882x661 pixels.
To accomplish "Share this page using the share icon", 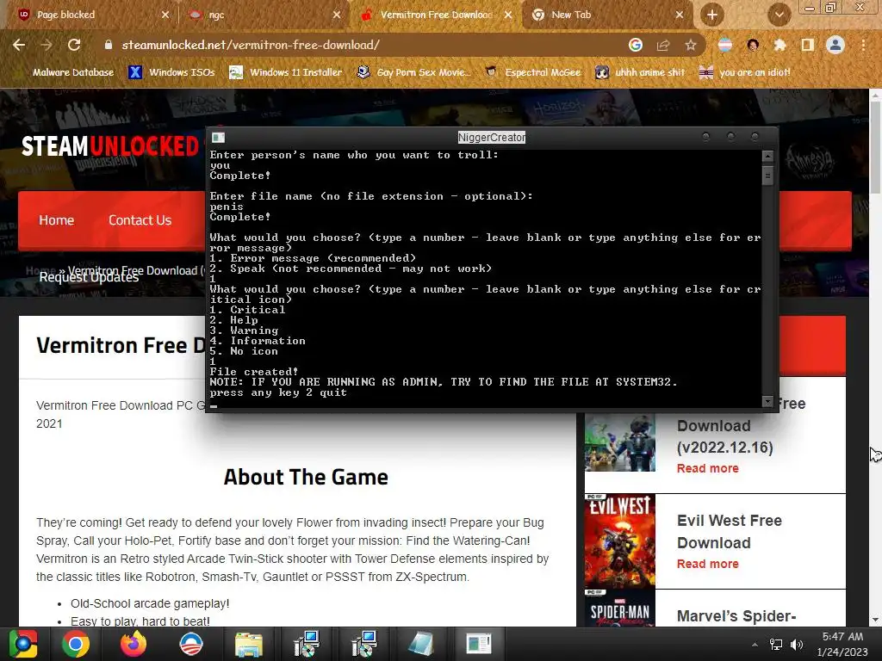I will pos(663,45).
